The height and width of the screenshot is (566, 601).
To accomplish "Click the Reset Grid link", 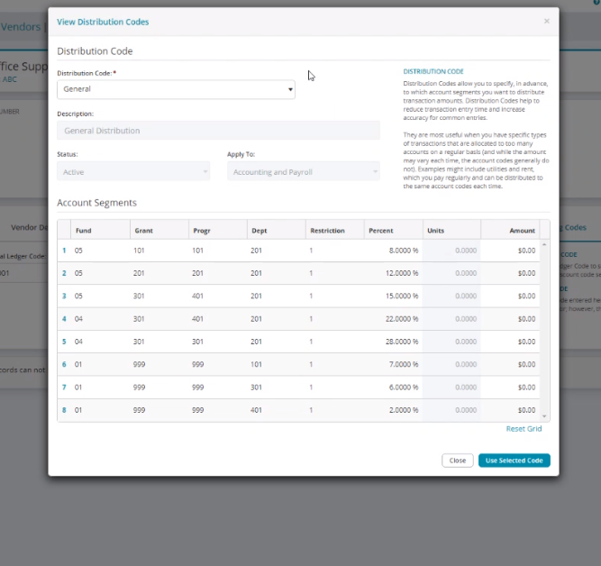I will [524, 429].
